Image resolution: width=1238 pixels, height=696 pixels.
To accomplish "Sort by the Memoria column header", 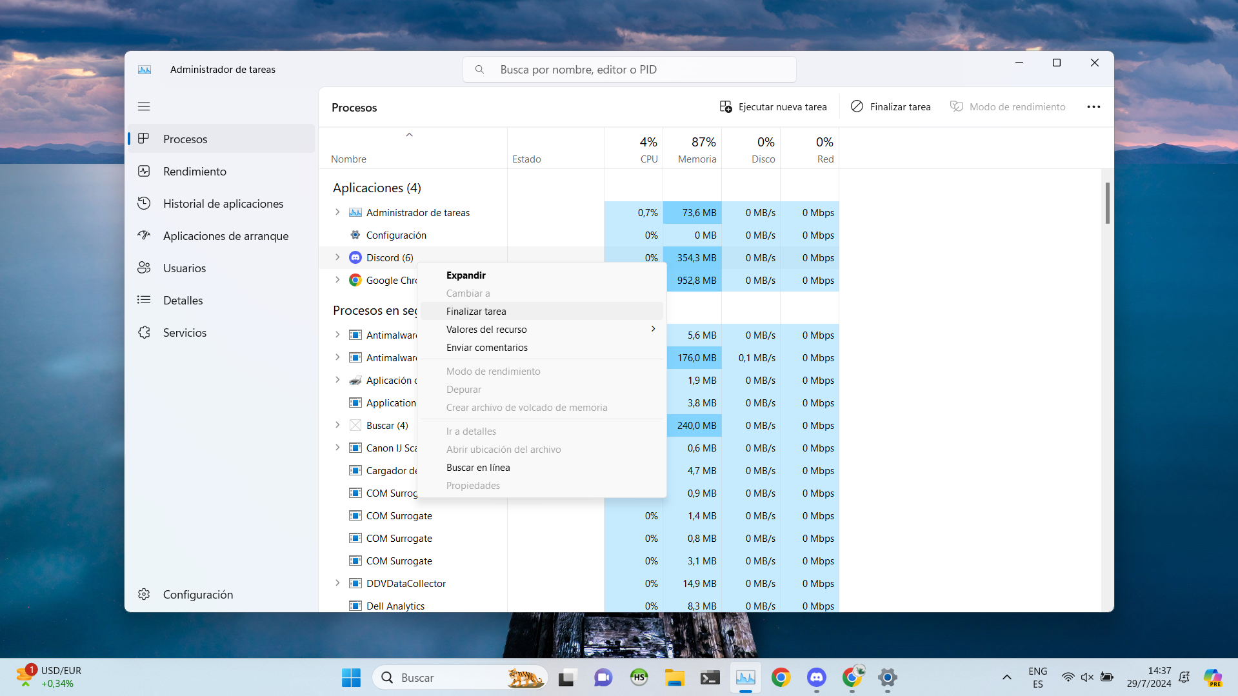I will click(692, 148).
